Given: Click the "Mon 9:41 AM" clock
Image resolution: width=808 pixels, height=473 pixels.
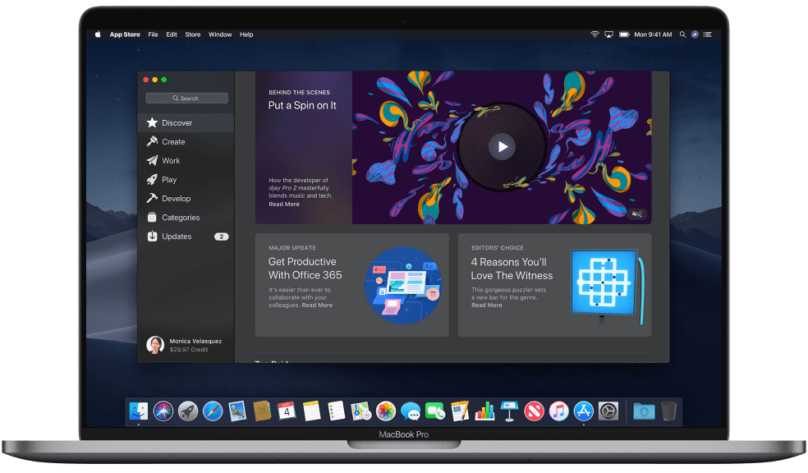Looking at the screenshot, I should (653, 34).
